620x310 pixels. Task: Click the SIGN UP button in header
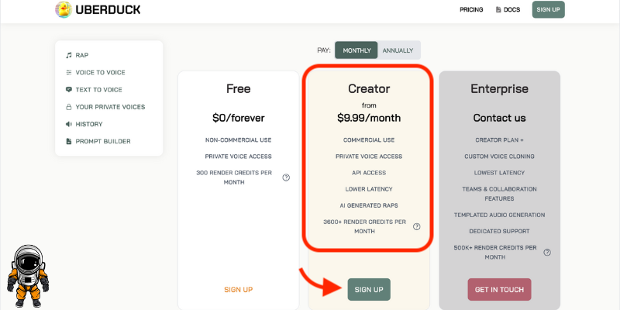tap(548, 9)
